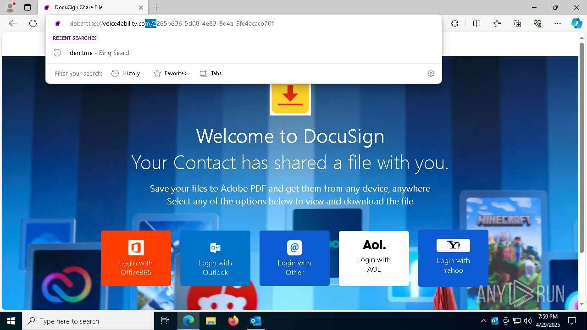
Task: Select the iden.tme Bing Search suggestion
Action: point(244,53)
